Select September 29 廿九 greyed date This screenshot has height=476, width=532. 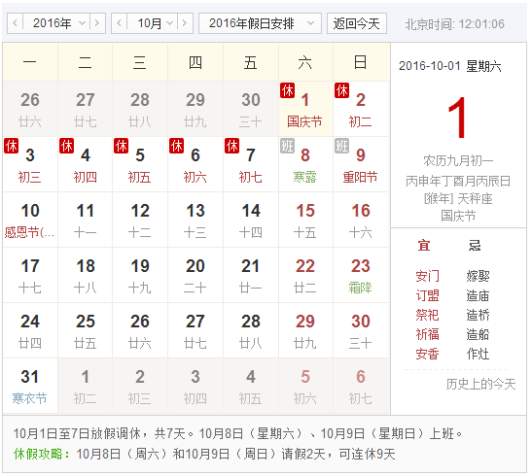(x=195, y=109)
